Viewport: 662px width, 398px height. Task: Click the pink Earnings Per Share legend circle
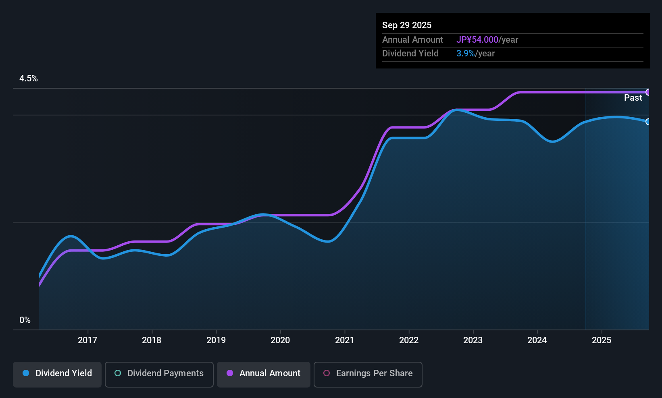[x=327, y=373]
